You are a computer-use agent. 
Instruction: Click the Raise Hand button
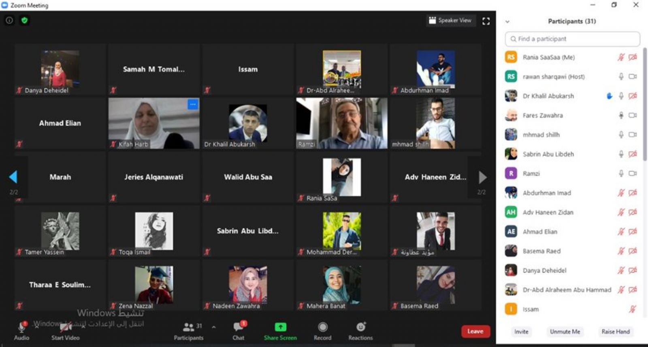(615, 332)
